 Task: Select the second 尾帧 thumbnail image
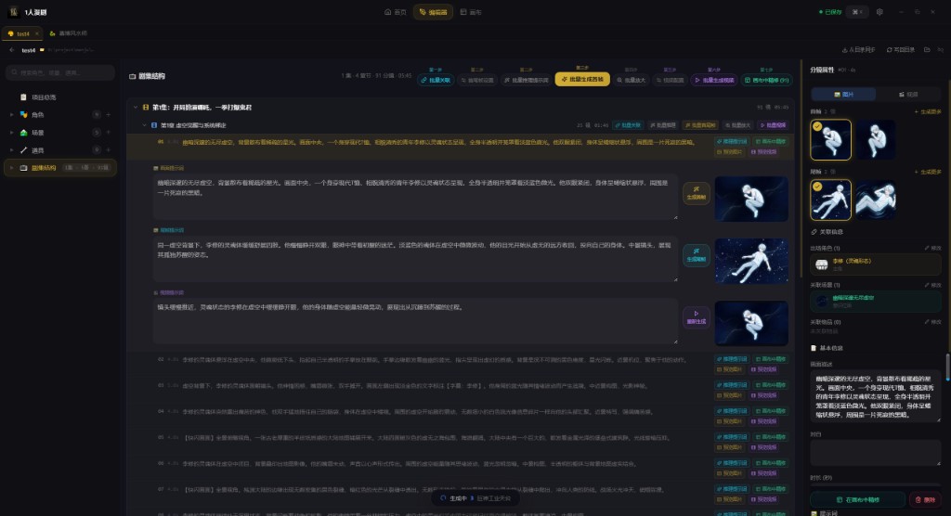click(x=876, y=199)
